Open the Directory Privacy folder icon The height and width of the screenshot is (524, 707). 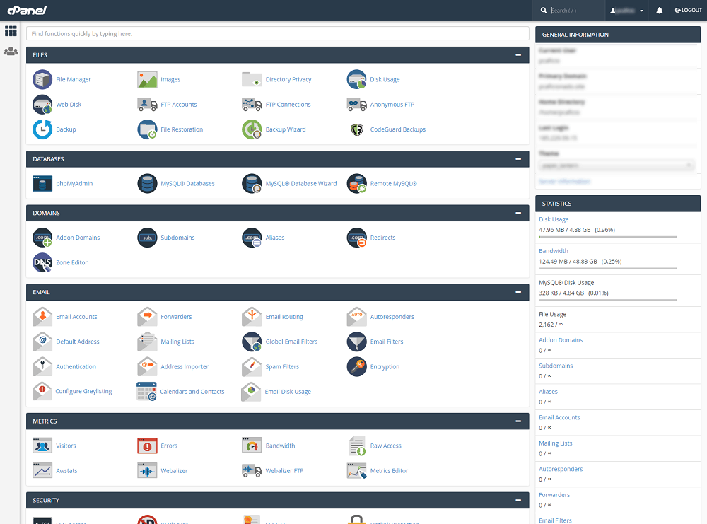click(252, 79)
